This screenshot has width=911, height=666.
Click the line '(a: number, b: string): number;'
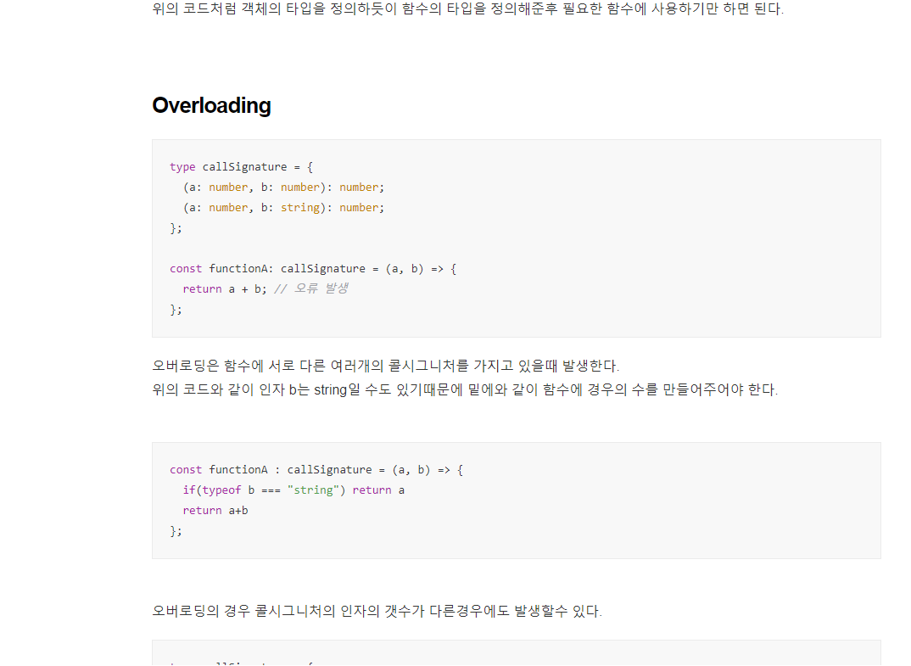click(x=283, y=208)
